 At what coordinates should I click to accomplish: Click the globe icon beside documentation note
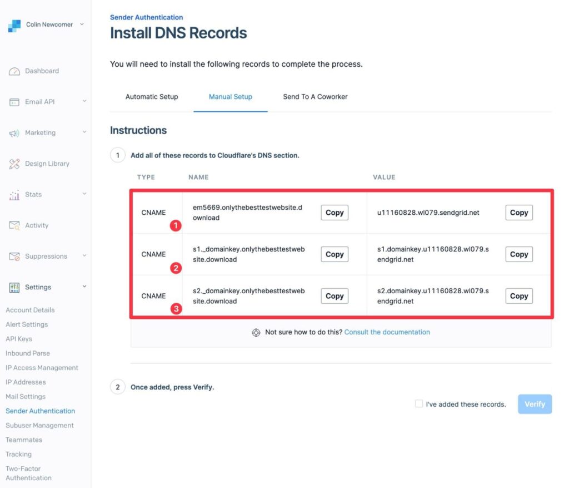pyautogui.click(x=256, y=332)
